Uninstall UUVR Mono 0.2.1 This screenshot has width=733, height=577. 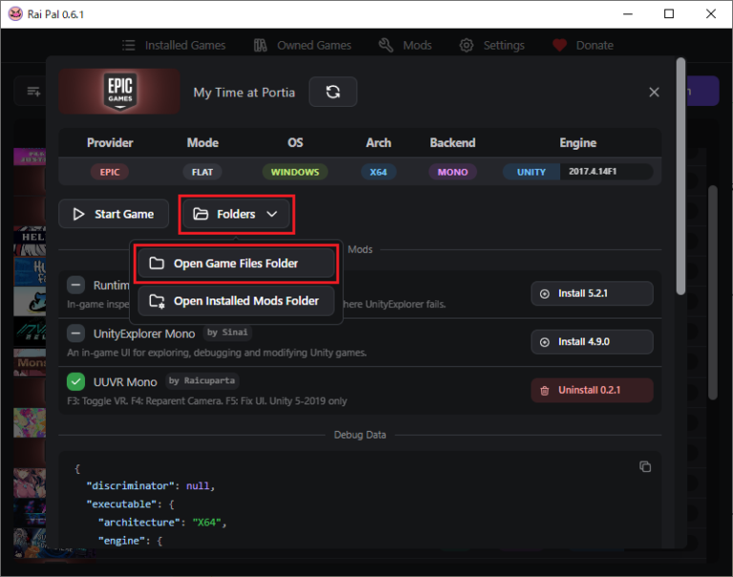point(592,390)
